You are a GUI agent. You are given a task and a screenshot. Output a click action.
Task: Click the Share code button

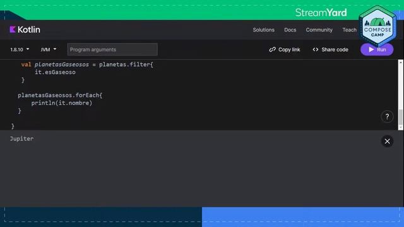[x=330, y=49]
